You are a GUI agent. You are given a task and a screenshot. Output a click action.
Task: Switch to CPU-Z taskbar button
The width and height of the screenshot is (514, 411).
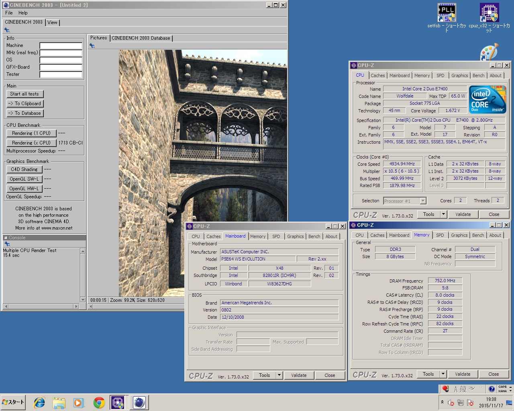pyautogui.click(x=118, y=402)
